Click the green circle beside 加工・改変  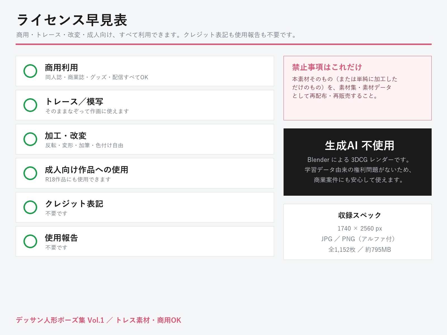coord(30,139)
